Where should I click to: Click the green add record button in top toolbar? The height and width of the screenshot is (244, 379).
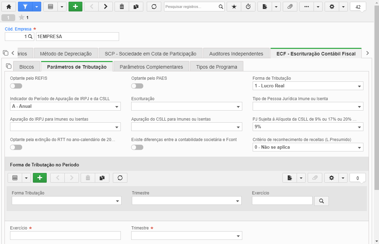click(x=75, y=7)
